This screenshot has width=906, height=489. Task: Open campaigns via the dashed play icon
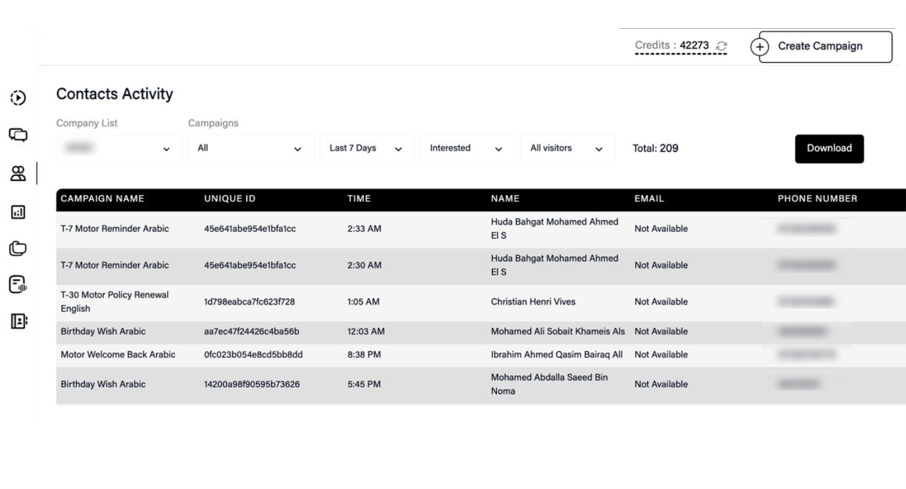pyautogui.click(x=18, y=98)
